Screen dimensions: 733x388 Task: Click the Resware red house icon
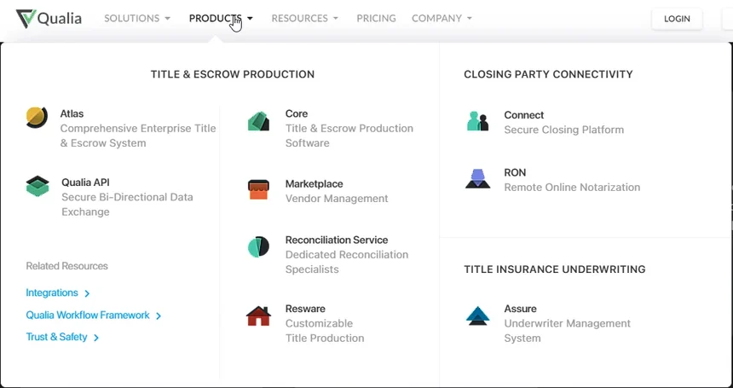(258, 316)
